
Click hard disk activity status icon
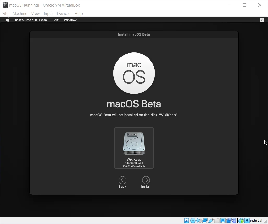(187, 221)
